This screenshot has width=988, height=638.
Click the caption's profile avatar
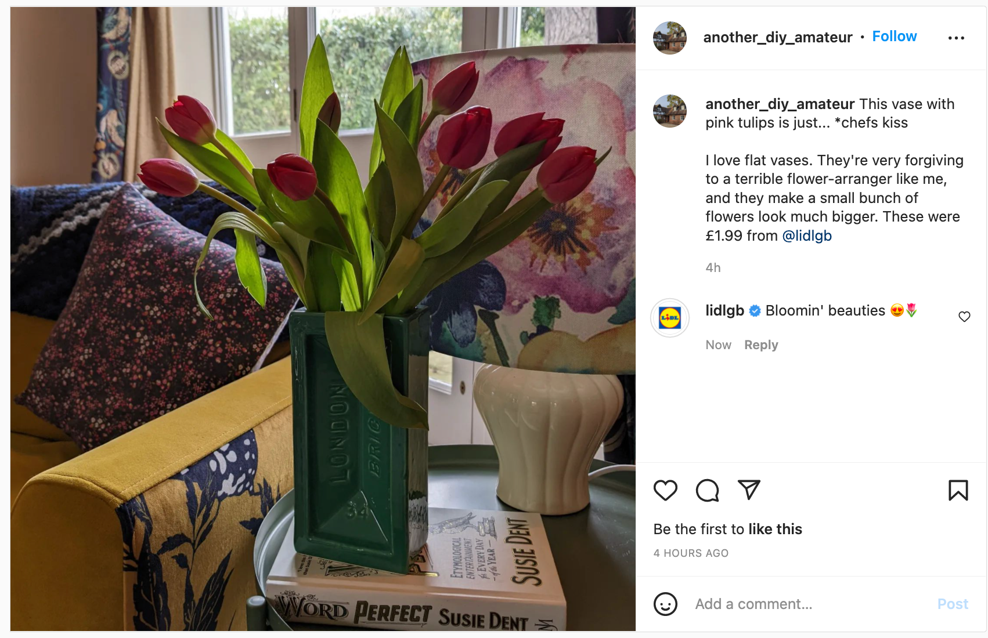coord(670,111)
